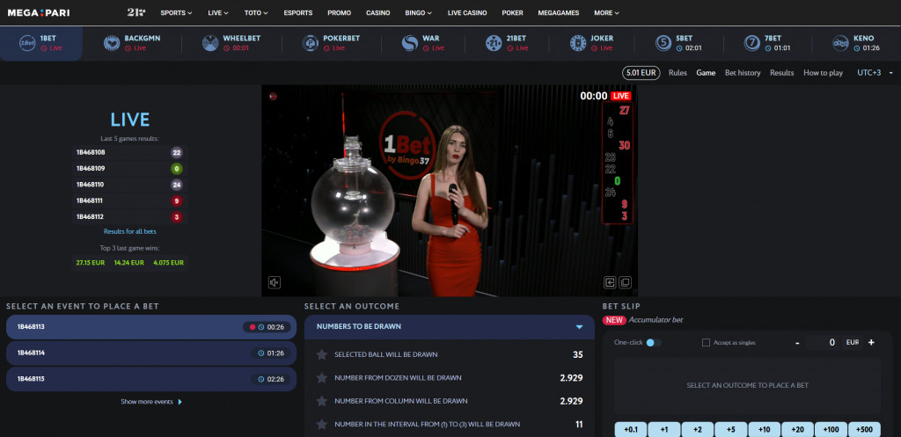Open the Bet history tab
The width and height of the screenshot is (901, 437).
coord(742,73)
